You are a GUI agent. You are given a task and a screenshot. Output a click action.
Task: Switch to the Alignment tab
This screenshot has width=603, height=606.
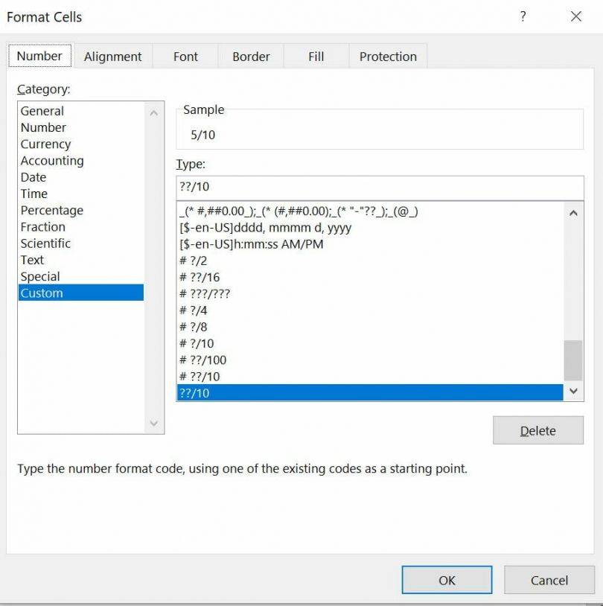point(112,56)
